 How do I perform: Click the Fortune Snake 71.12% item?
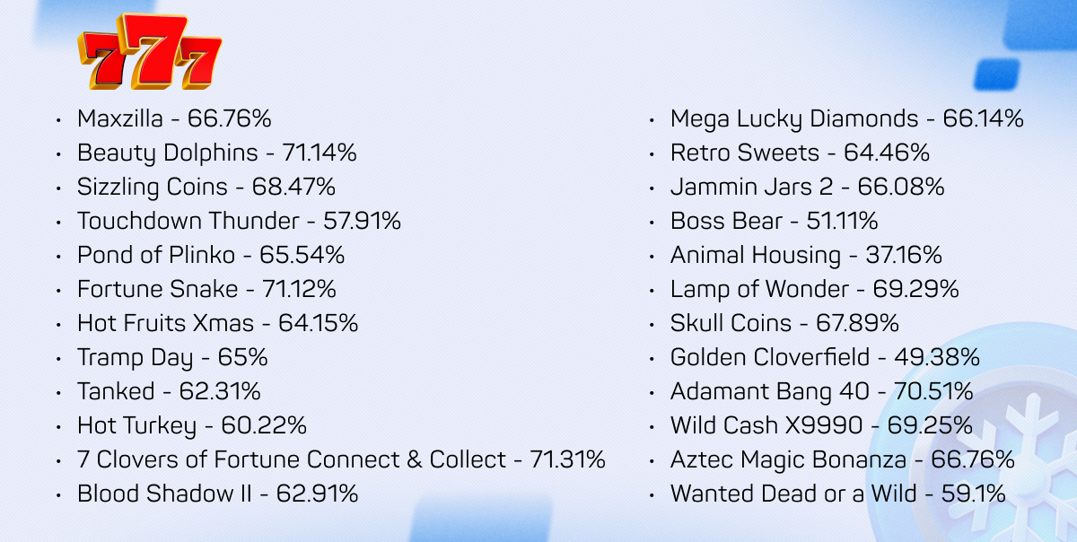coord(206,289)
